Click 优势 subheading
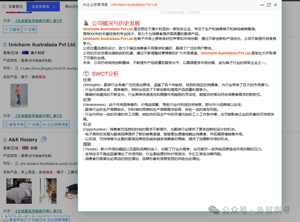Screen dimensions: 300x222 pos(87,80)
